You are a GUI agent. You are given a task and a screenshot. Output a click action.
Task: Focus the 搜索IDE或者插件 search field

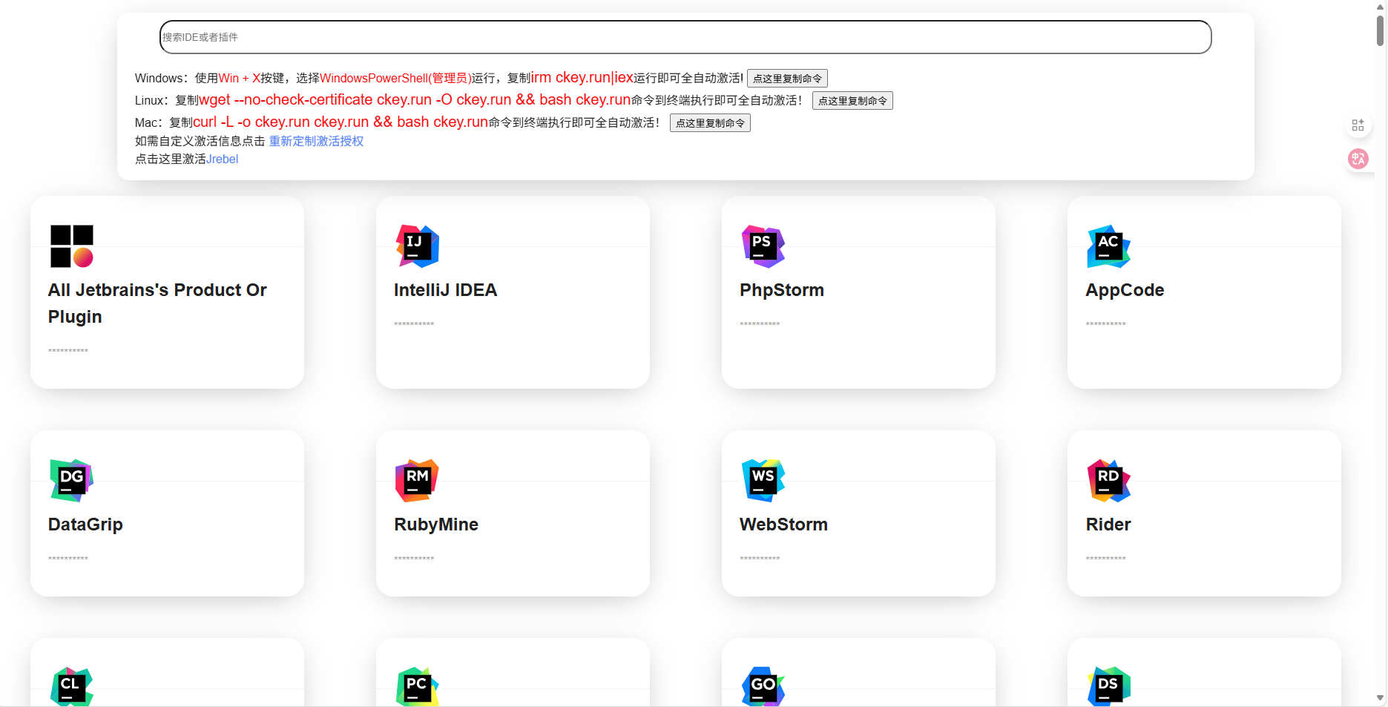(x=685, y=37)
